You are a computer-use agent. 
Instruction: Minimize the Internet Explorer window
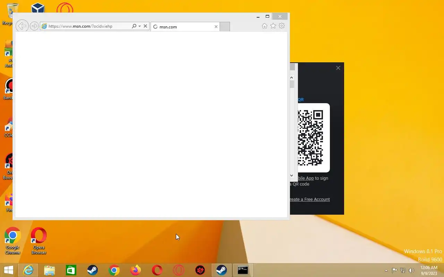pos(258,16)
